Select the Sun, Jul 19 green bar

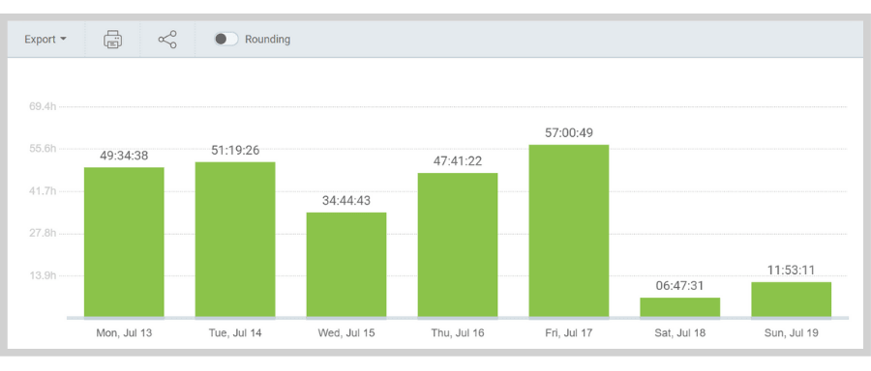coord(791,300)
